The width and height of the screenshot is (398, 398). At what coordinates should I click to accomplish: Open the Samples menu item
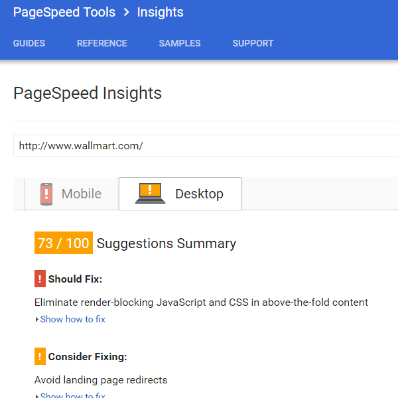pyautogui.click(x=180, y=43)
